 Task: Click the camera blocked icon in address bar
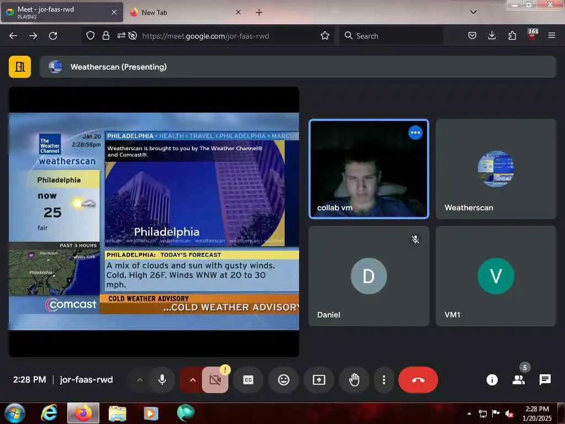132,35
